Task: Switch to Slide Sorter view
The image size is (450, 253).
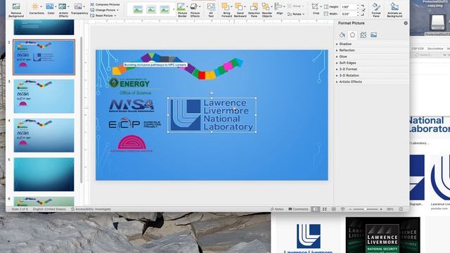Action: pyautogui.click(x=325, y=209)
